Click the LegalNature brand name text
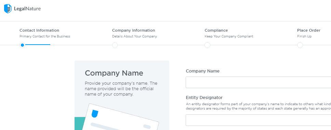 pyautogui.click(x=27, y=9)
